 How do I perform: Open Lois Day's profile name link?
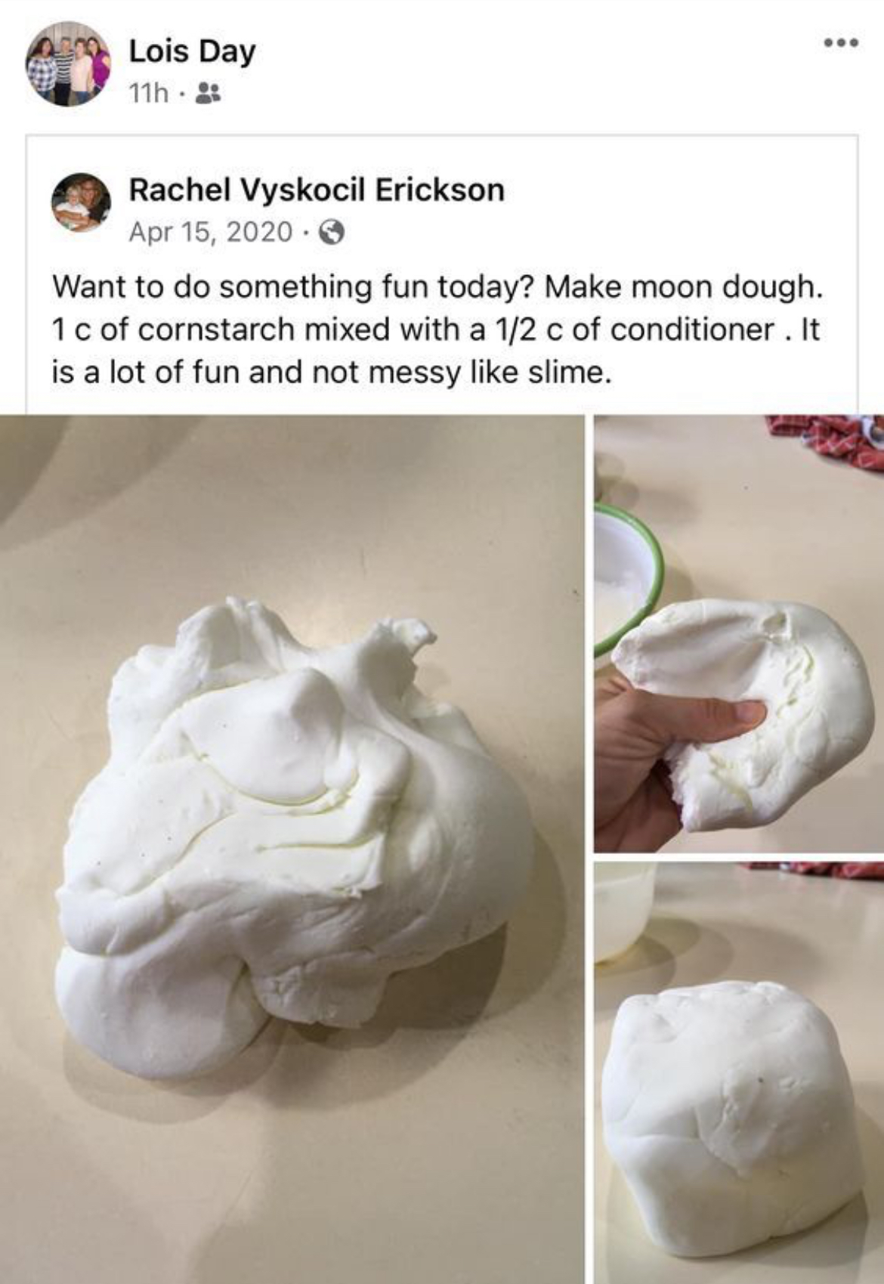(192, 51)
